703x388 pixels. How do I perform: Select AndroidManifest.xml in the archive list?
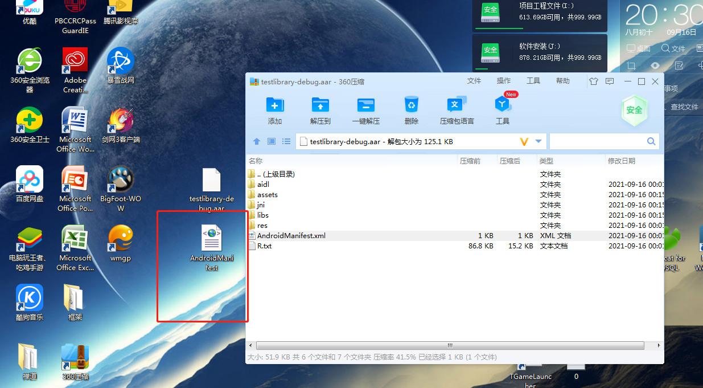coord(455,236)
